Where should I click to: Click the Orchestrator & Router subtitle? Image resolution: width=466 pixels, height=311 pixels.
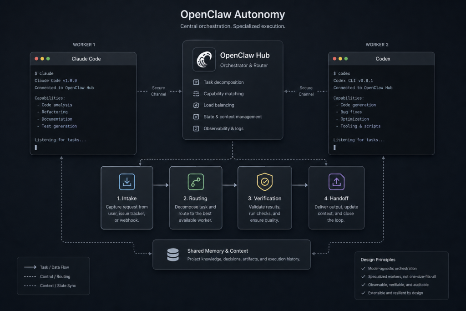point(244,66)
